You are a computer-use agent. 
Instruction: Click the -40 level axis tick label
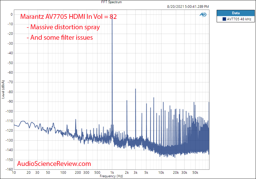pos(10,53)
